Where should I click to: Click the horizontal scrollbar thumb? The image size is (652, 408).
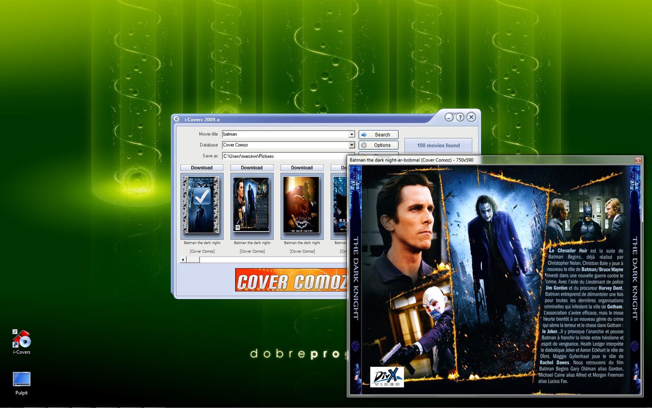point(193,260)
